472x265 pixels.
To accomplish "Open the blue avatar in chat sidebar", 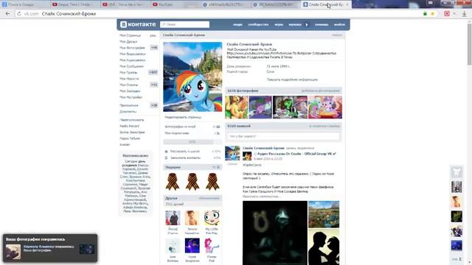I will click(457, 245).
